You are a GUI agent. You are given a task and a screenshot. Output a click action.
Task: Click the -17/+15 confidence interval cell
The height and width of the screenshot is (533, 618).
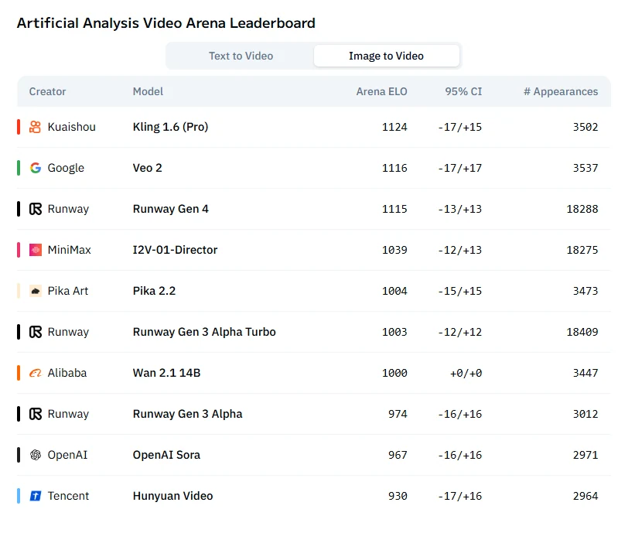(x=460, y=127)
